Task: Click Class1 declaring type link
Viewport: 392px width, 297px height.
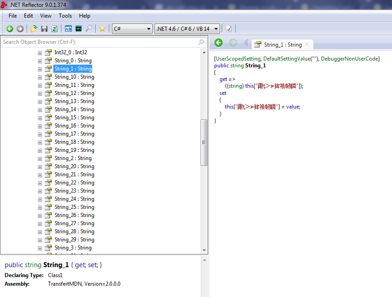Action: 55,275
